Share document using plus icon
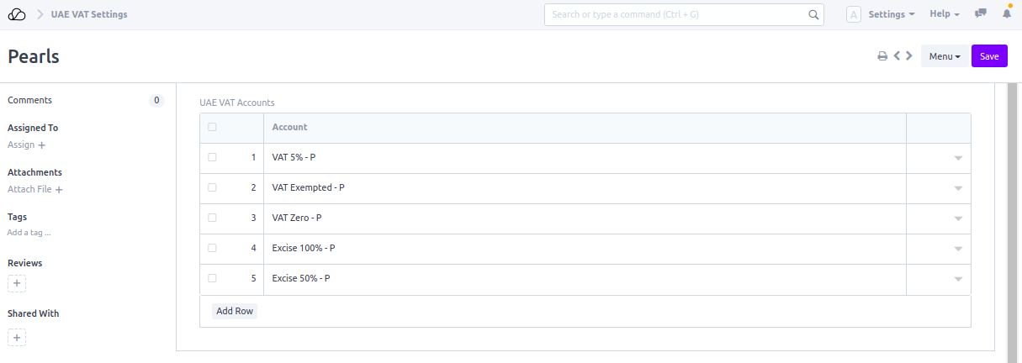 click(17, 337)
